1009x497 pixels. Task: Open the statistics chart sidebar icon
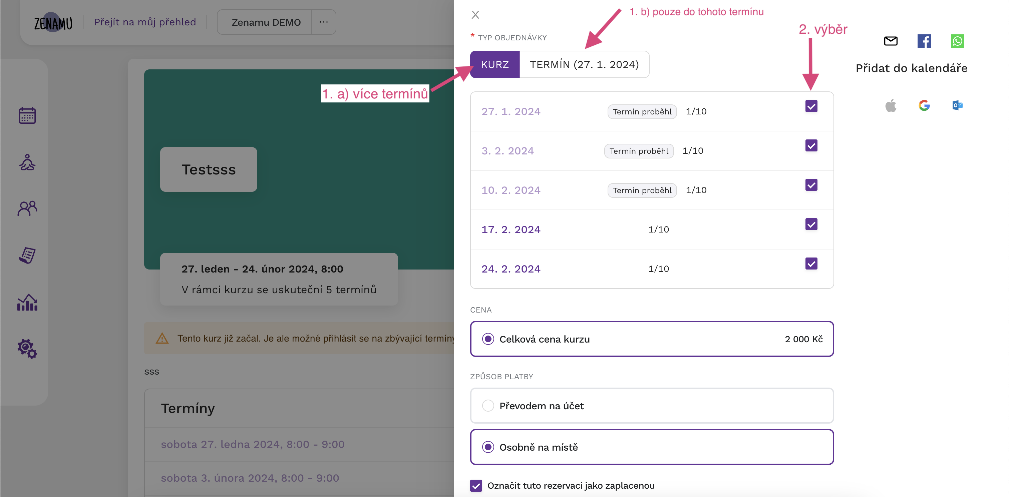[x=27, y=302]
